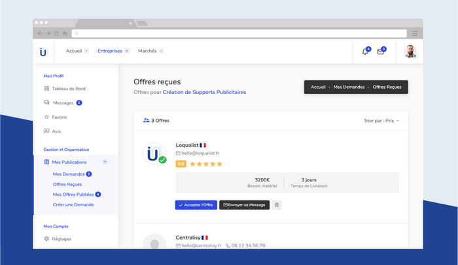The image size is (458, 265).
Task: Click the site logo in the header
Action: (43, 52)
